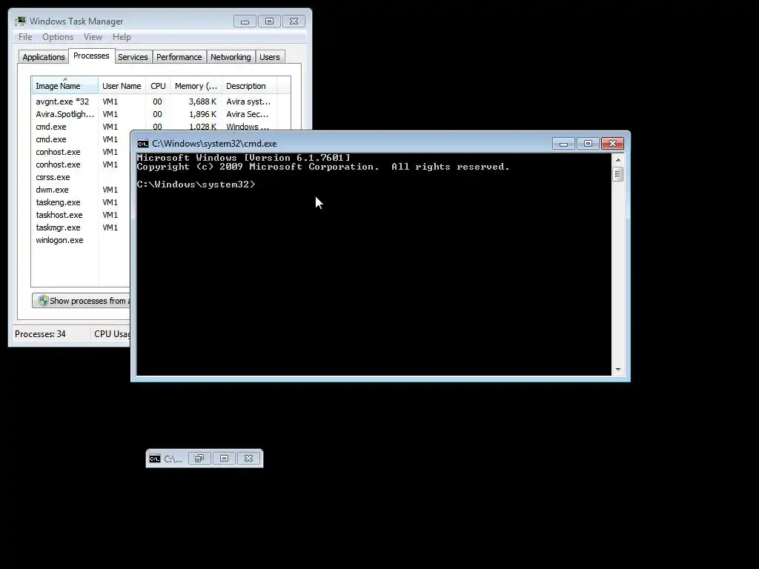Minimize the Windows Task Manager window
Image resolution: width=759 pixels, height=569 pixels.
[x=245, y=21]
